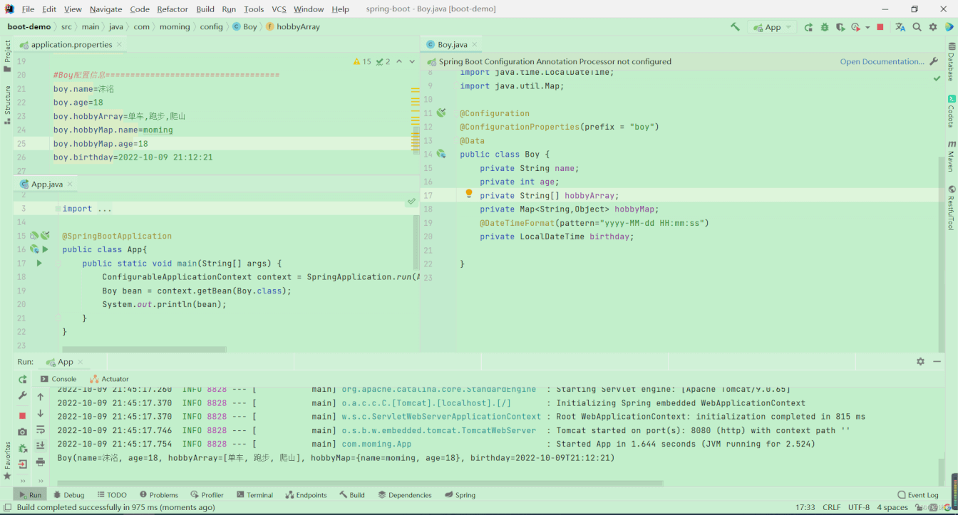Toggle scroll to end of console
Viewport: 958px width, 515px height.
pyautogui.click(x=41, y=446)
